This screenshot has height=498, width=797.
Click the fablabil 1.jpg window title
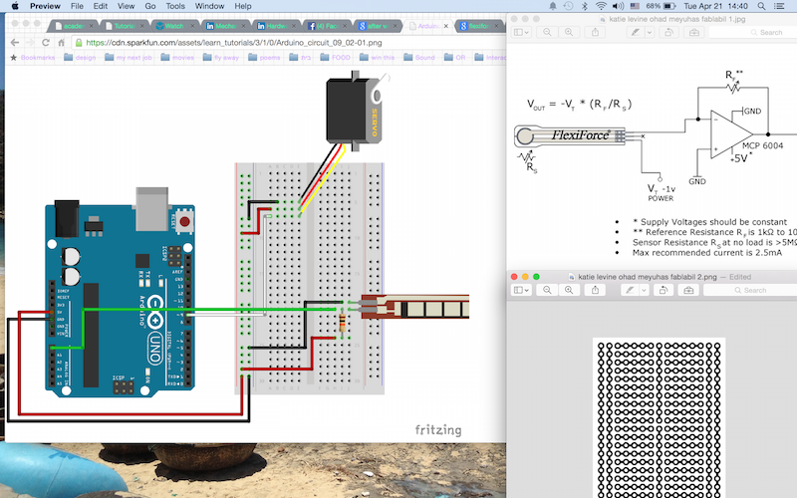pyautogui.click(x=677, y=19)
